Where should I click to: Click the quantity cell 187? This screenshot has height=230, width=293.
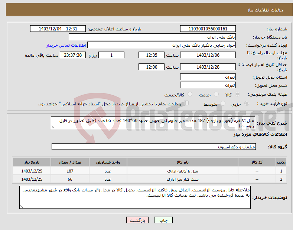coord(70,171)
